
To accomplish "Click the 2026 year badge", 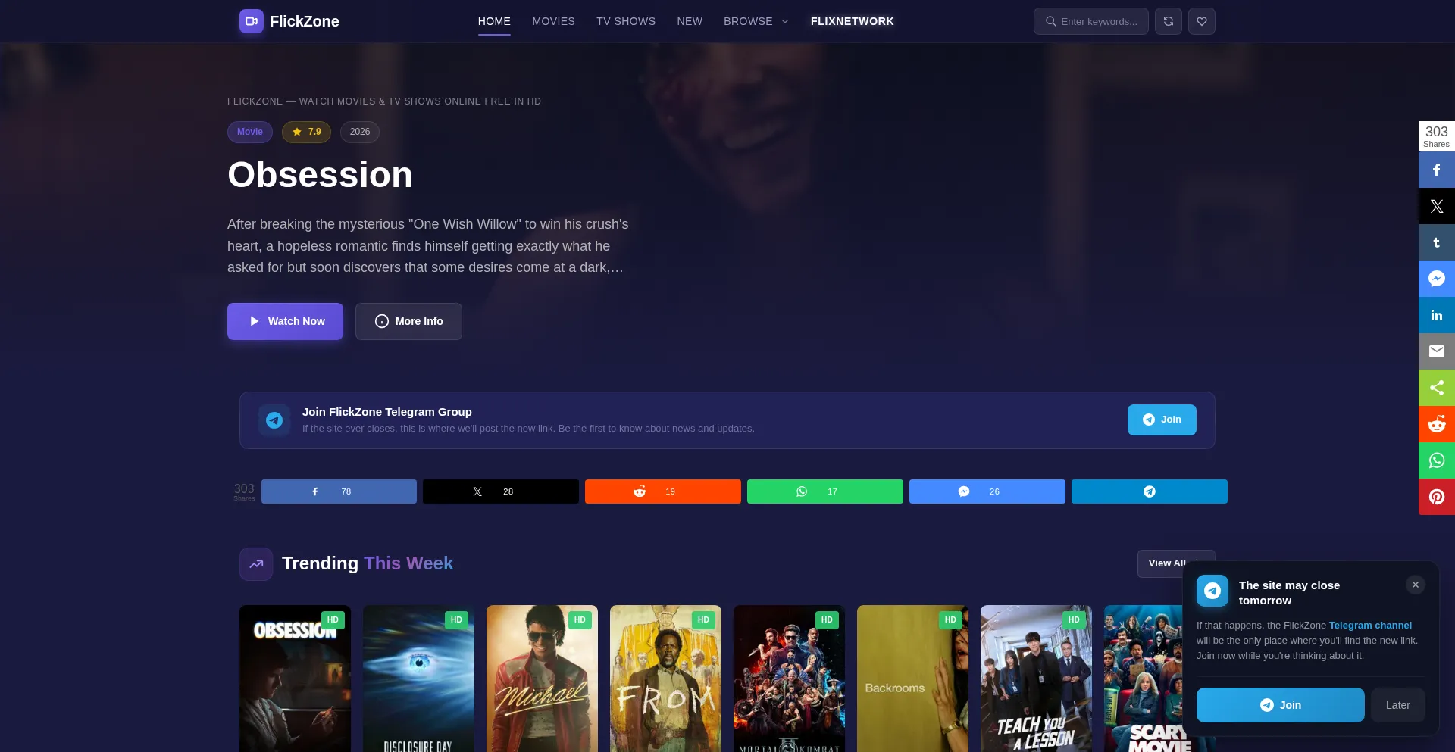I will click(360, 132).
